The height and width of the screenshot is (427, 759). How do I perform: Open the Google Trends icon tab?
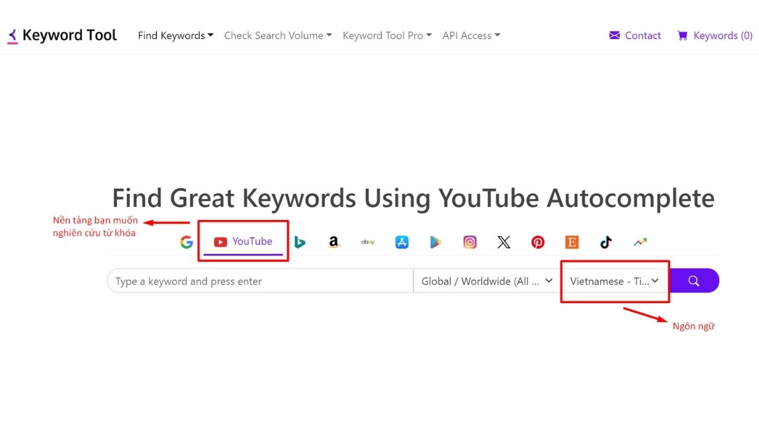640,242
